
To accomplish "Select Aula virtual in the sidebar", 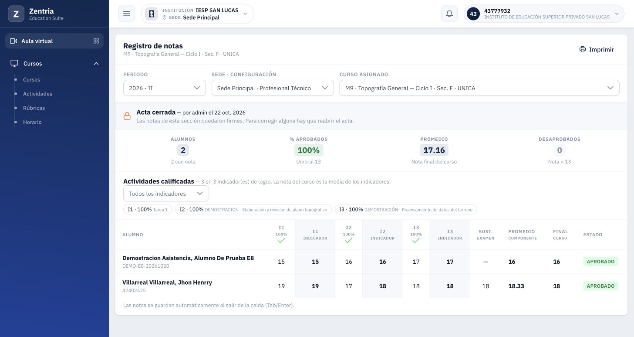I will 54,41.
